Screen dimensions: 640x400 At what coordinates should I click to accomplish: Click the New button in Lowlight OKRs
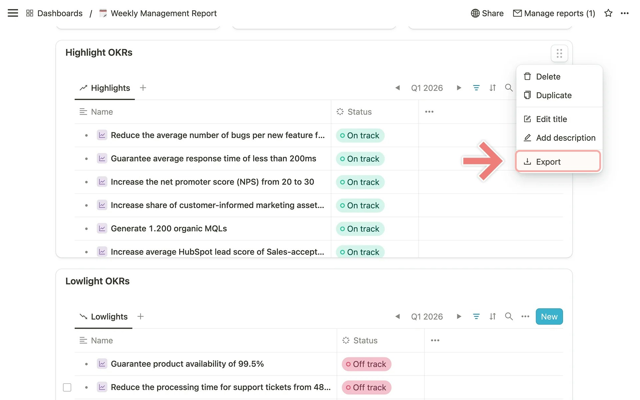[x=549, y=316]
